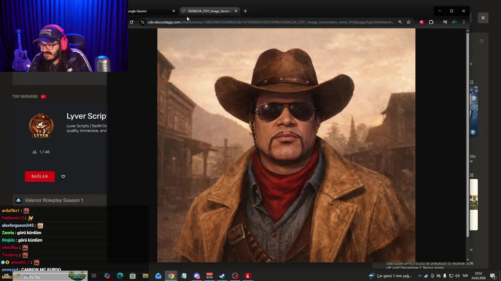Click the microphone icon in system tray
Screen dimensions: 501x281
(445, 276)
